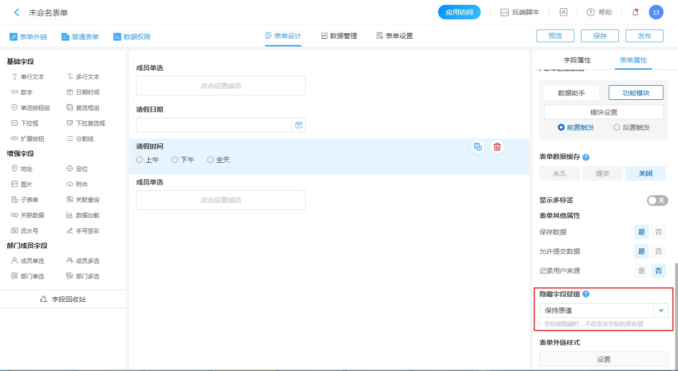Switch to the 数据管理 tab

pyautogui.click(x=339, y=36)
